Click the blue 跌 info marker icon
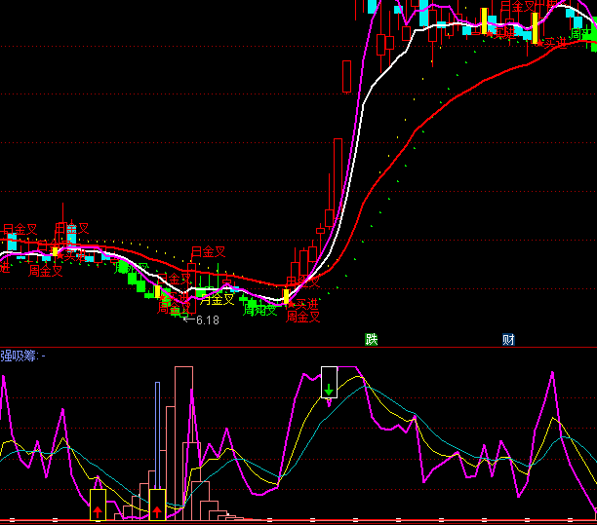597x525 pixels. click(371, 339)
